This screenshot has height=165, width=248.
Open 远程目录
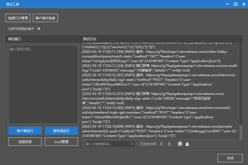[x=25, y=142]
